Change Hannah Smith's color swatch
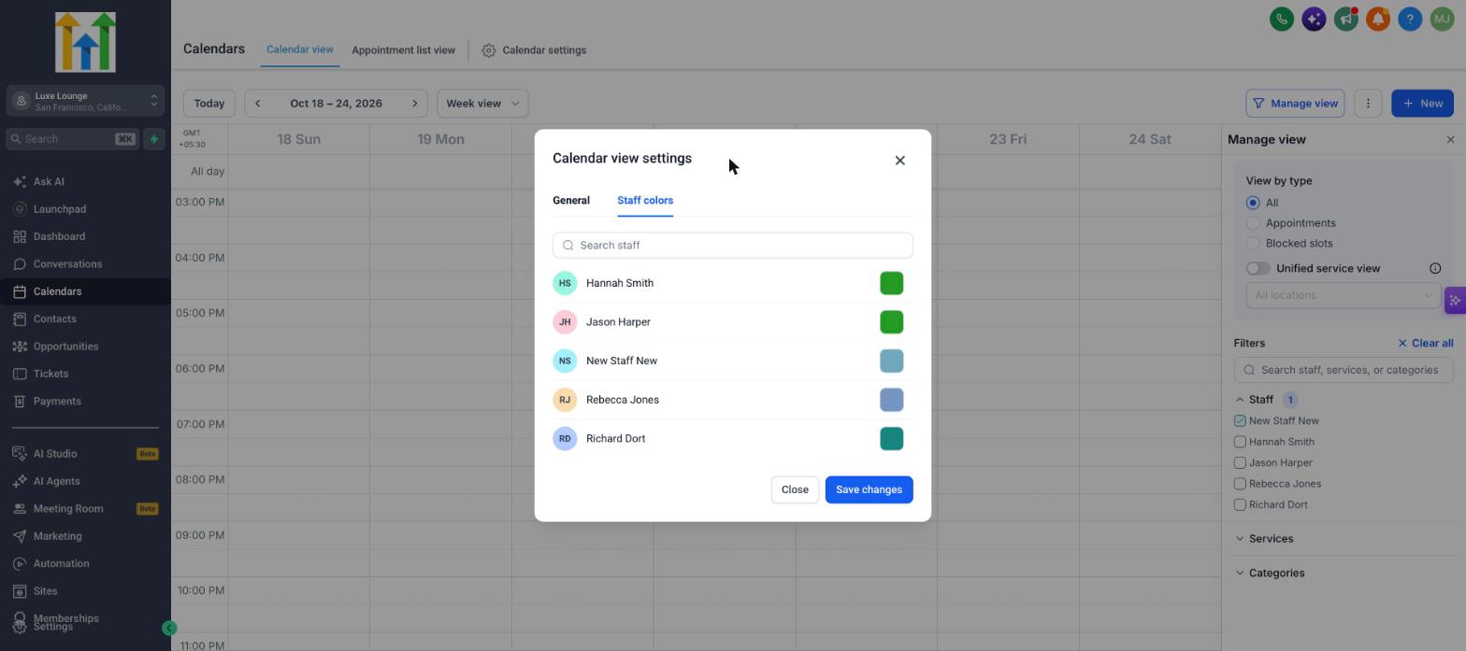1466x651 pixels. click(891, 284)
